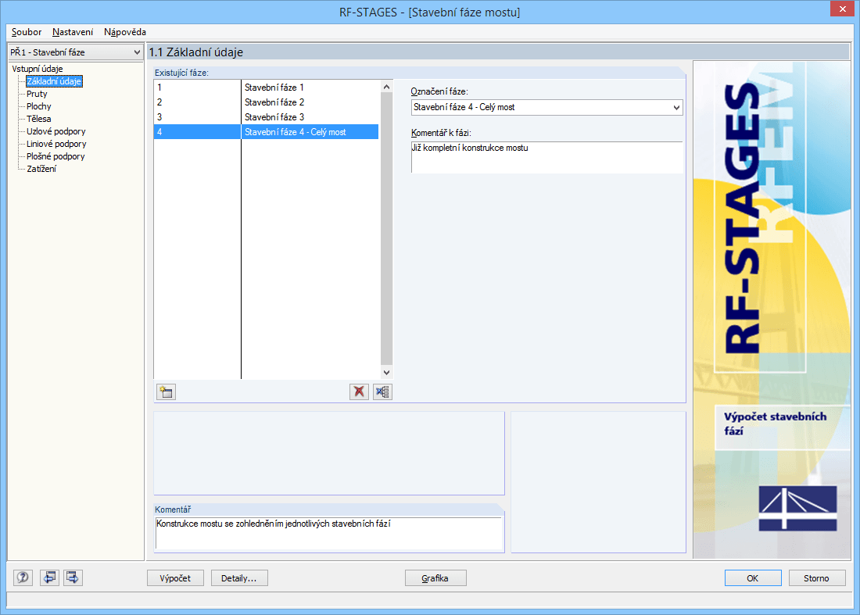Click the Grafika button

tap(435, 578)
